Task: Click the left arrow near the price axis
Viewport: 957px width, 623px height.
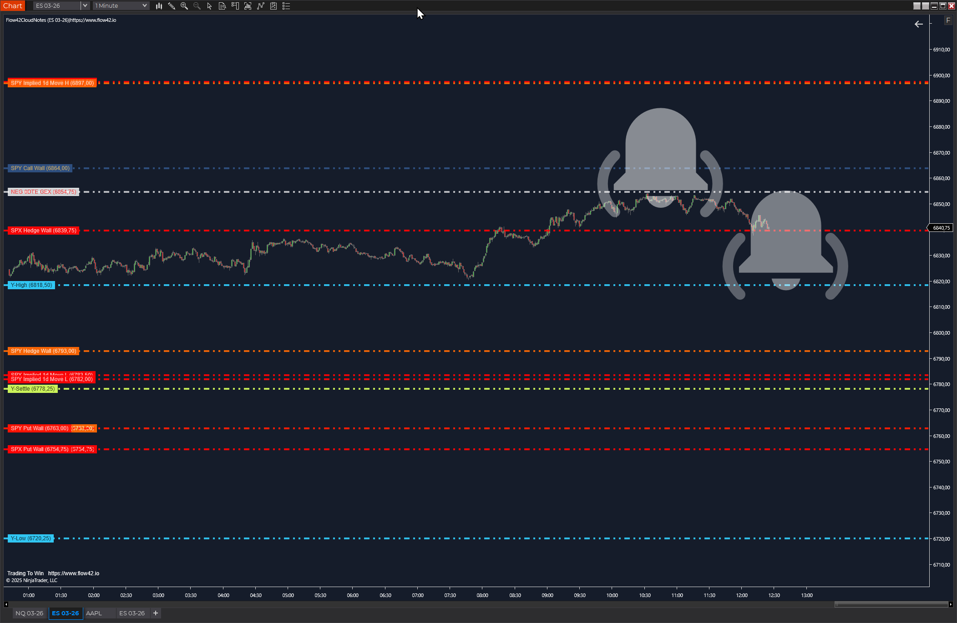Action: [918, 24]
